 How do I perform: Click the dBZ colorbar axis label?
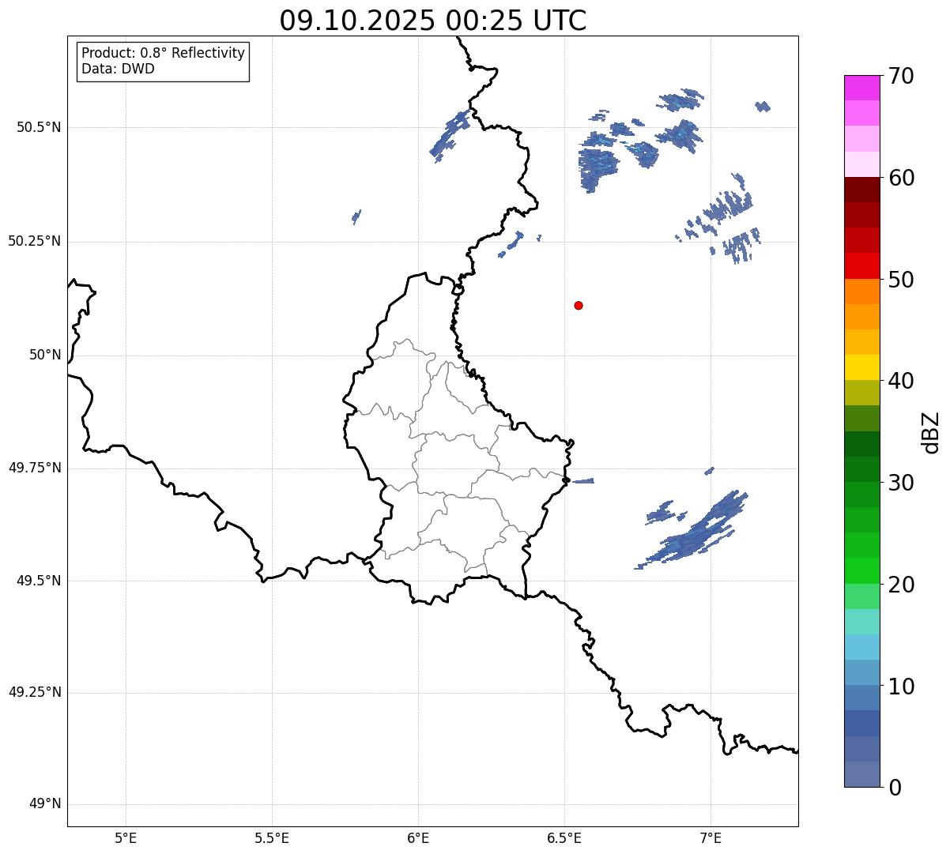click(x=931, y=431)
